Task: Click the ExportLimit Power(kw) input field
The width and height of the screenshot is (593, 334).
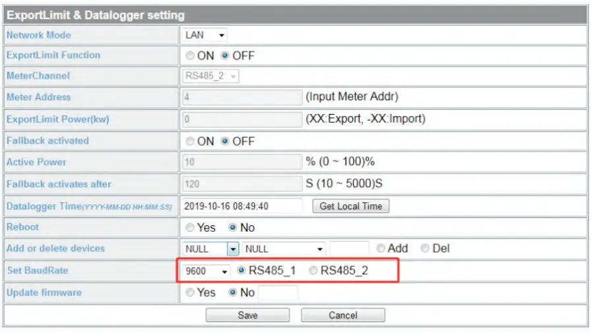Action: tap(242, 119)
